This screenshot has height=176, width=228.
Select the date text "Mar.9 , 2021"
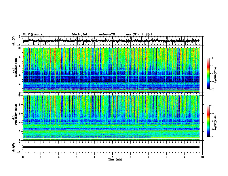coord(80,35)
